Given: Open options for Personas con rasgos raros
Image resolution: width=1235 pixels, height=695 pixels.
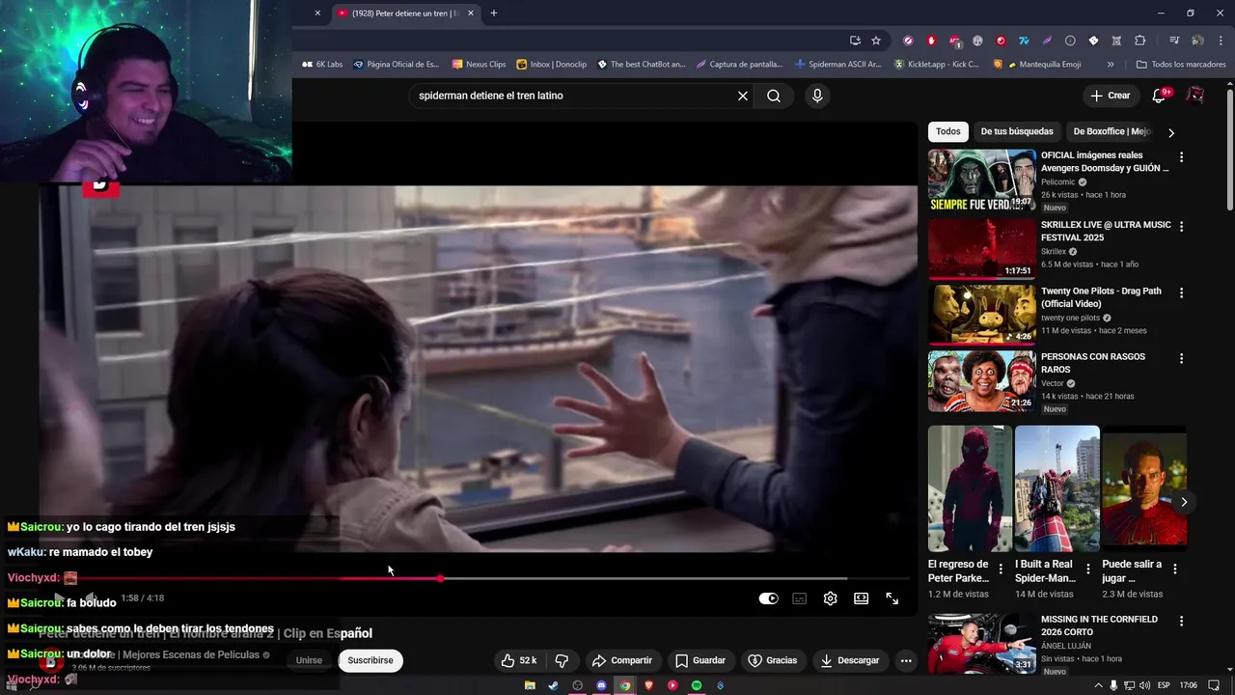Looking at the screenshot, I should point(1181,358).
